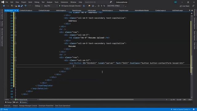The height and width of the screenshot is (111, 197).
Task: Click the tab well gear icon
Action: [x=192, y=10]
